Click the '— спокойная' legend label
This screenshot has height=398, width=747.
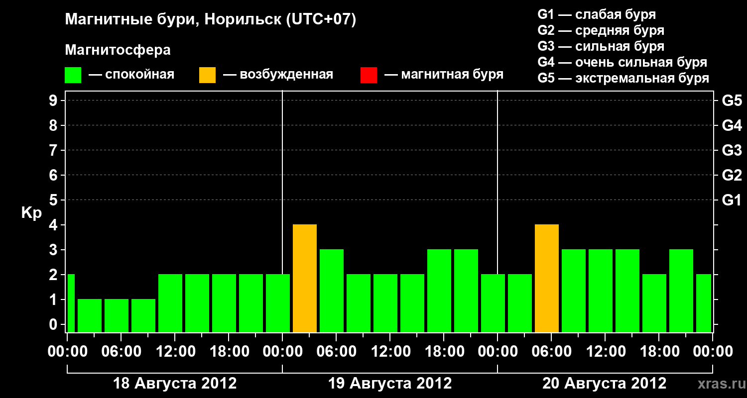tap(131, 75)
